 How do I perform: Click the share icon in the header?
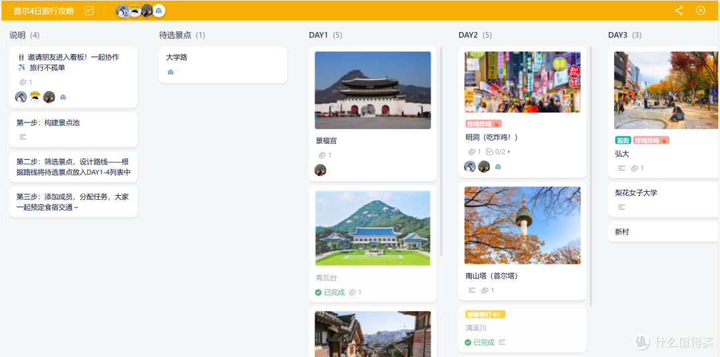(679, 11)
